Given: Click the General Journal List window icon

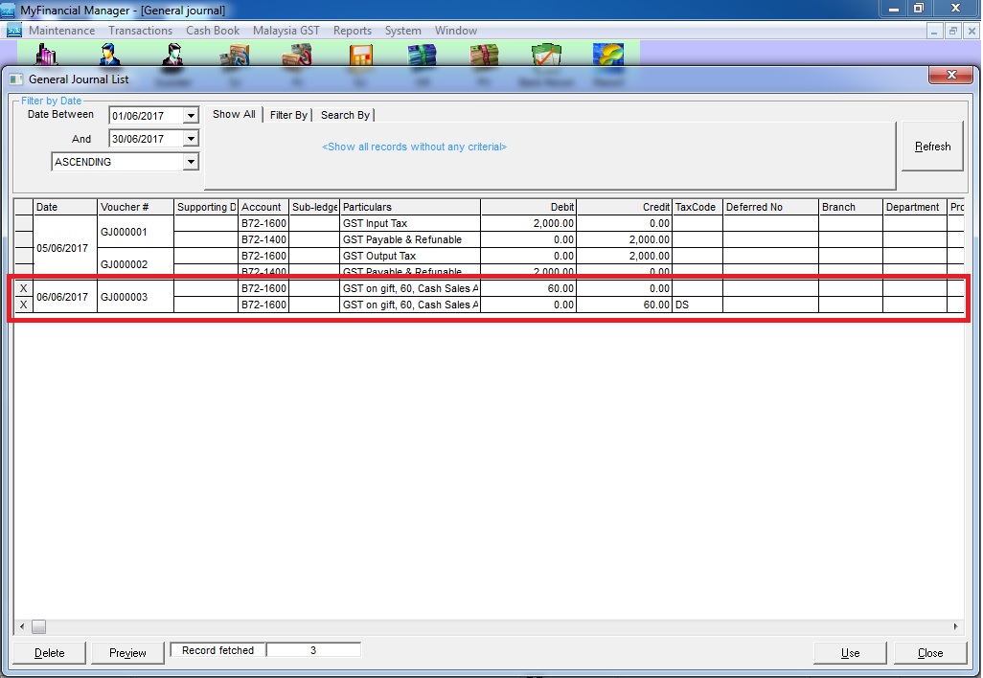Looking at the screenshot, I should click(x=16, y=79).
